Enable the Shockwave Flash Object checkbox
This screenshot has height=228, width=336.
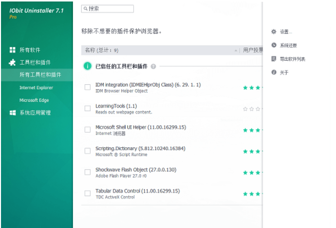(87, 172)
